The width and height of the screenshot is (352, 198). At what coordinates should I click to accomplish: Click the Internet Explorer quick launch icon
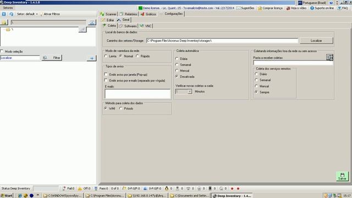point(20,196)
